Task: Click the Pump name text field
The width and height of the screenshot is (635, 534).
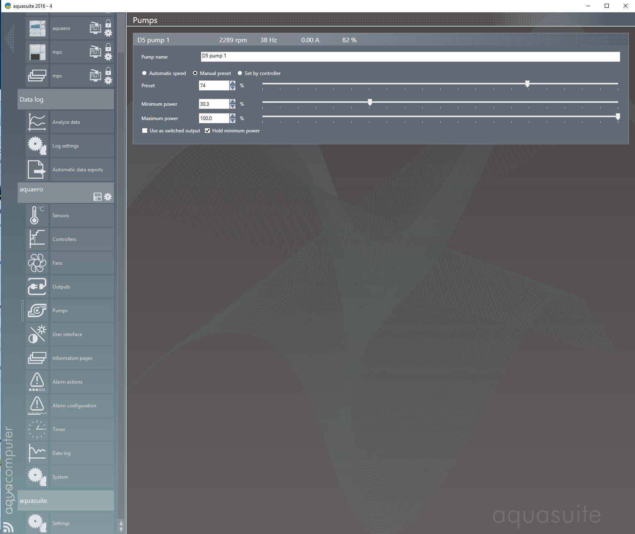Action: 410,57
